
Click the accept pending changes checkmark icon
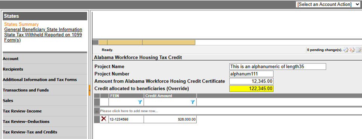[x=345, y=50]
